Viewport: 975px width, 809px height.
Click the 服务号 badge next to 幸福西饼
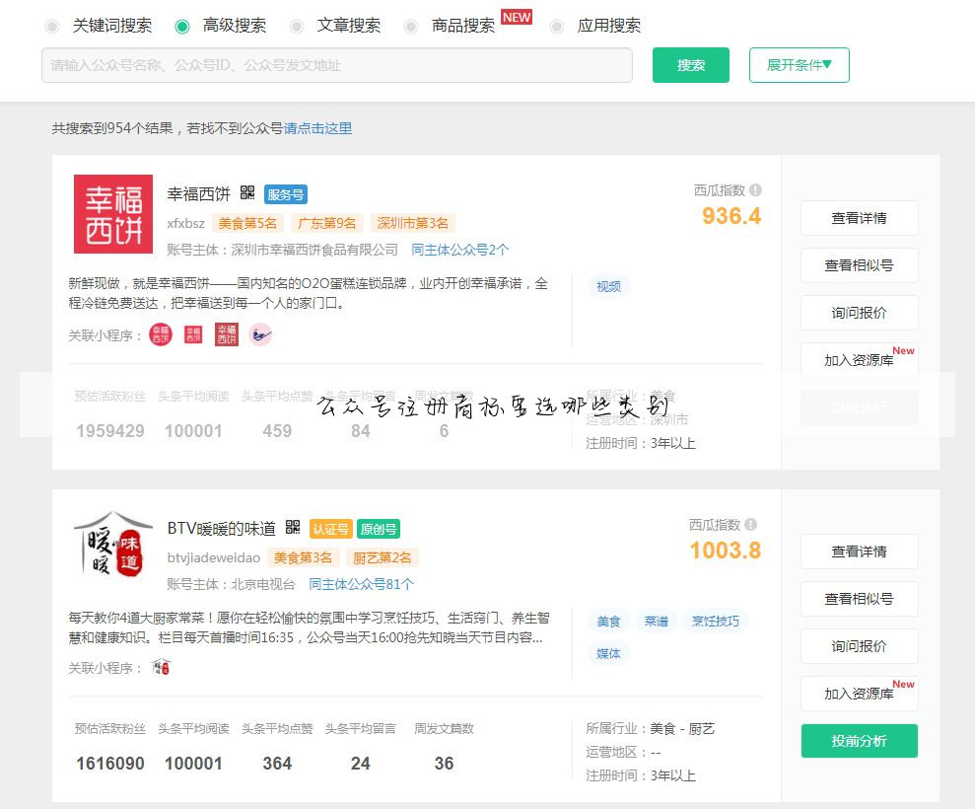286,194
